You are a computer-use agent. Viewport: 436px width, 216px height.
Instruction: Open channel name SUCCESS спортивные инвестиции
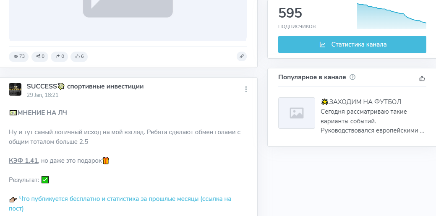(85, 86)
